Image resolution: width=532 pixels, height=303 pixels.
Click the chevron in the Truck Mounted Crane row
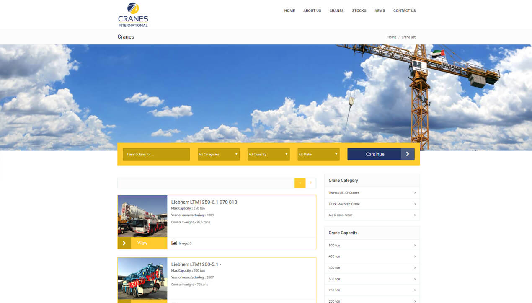[x=415, y=204]
